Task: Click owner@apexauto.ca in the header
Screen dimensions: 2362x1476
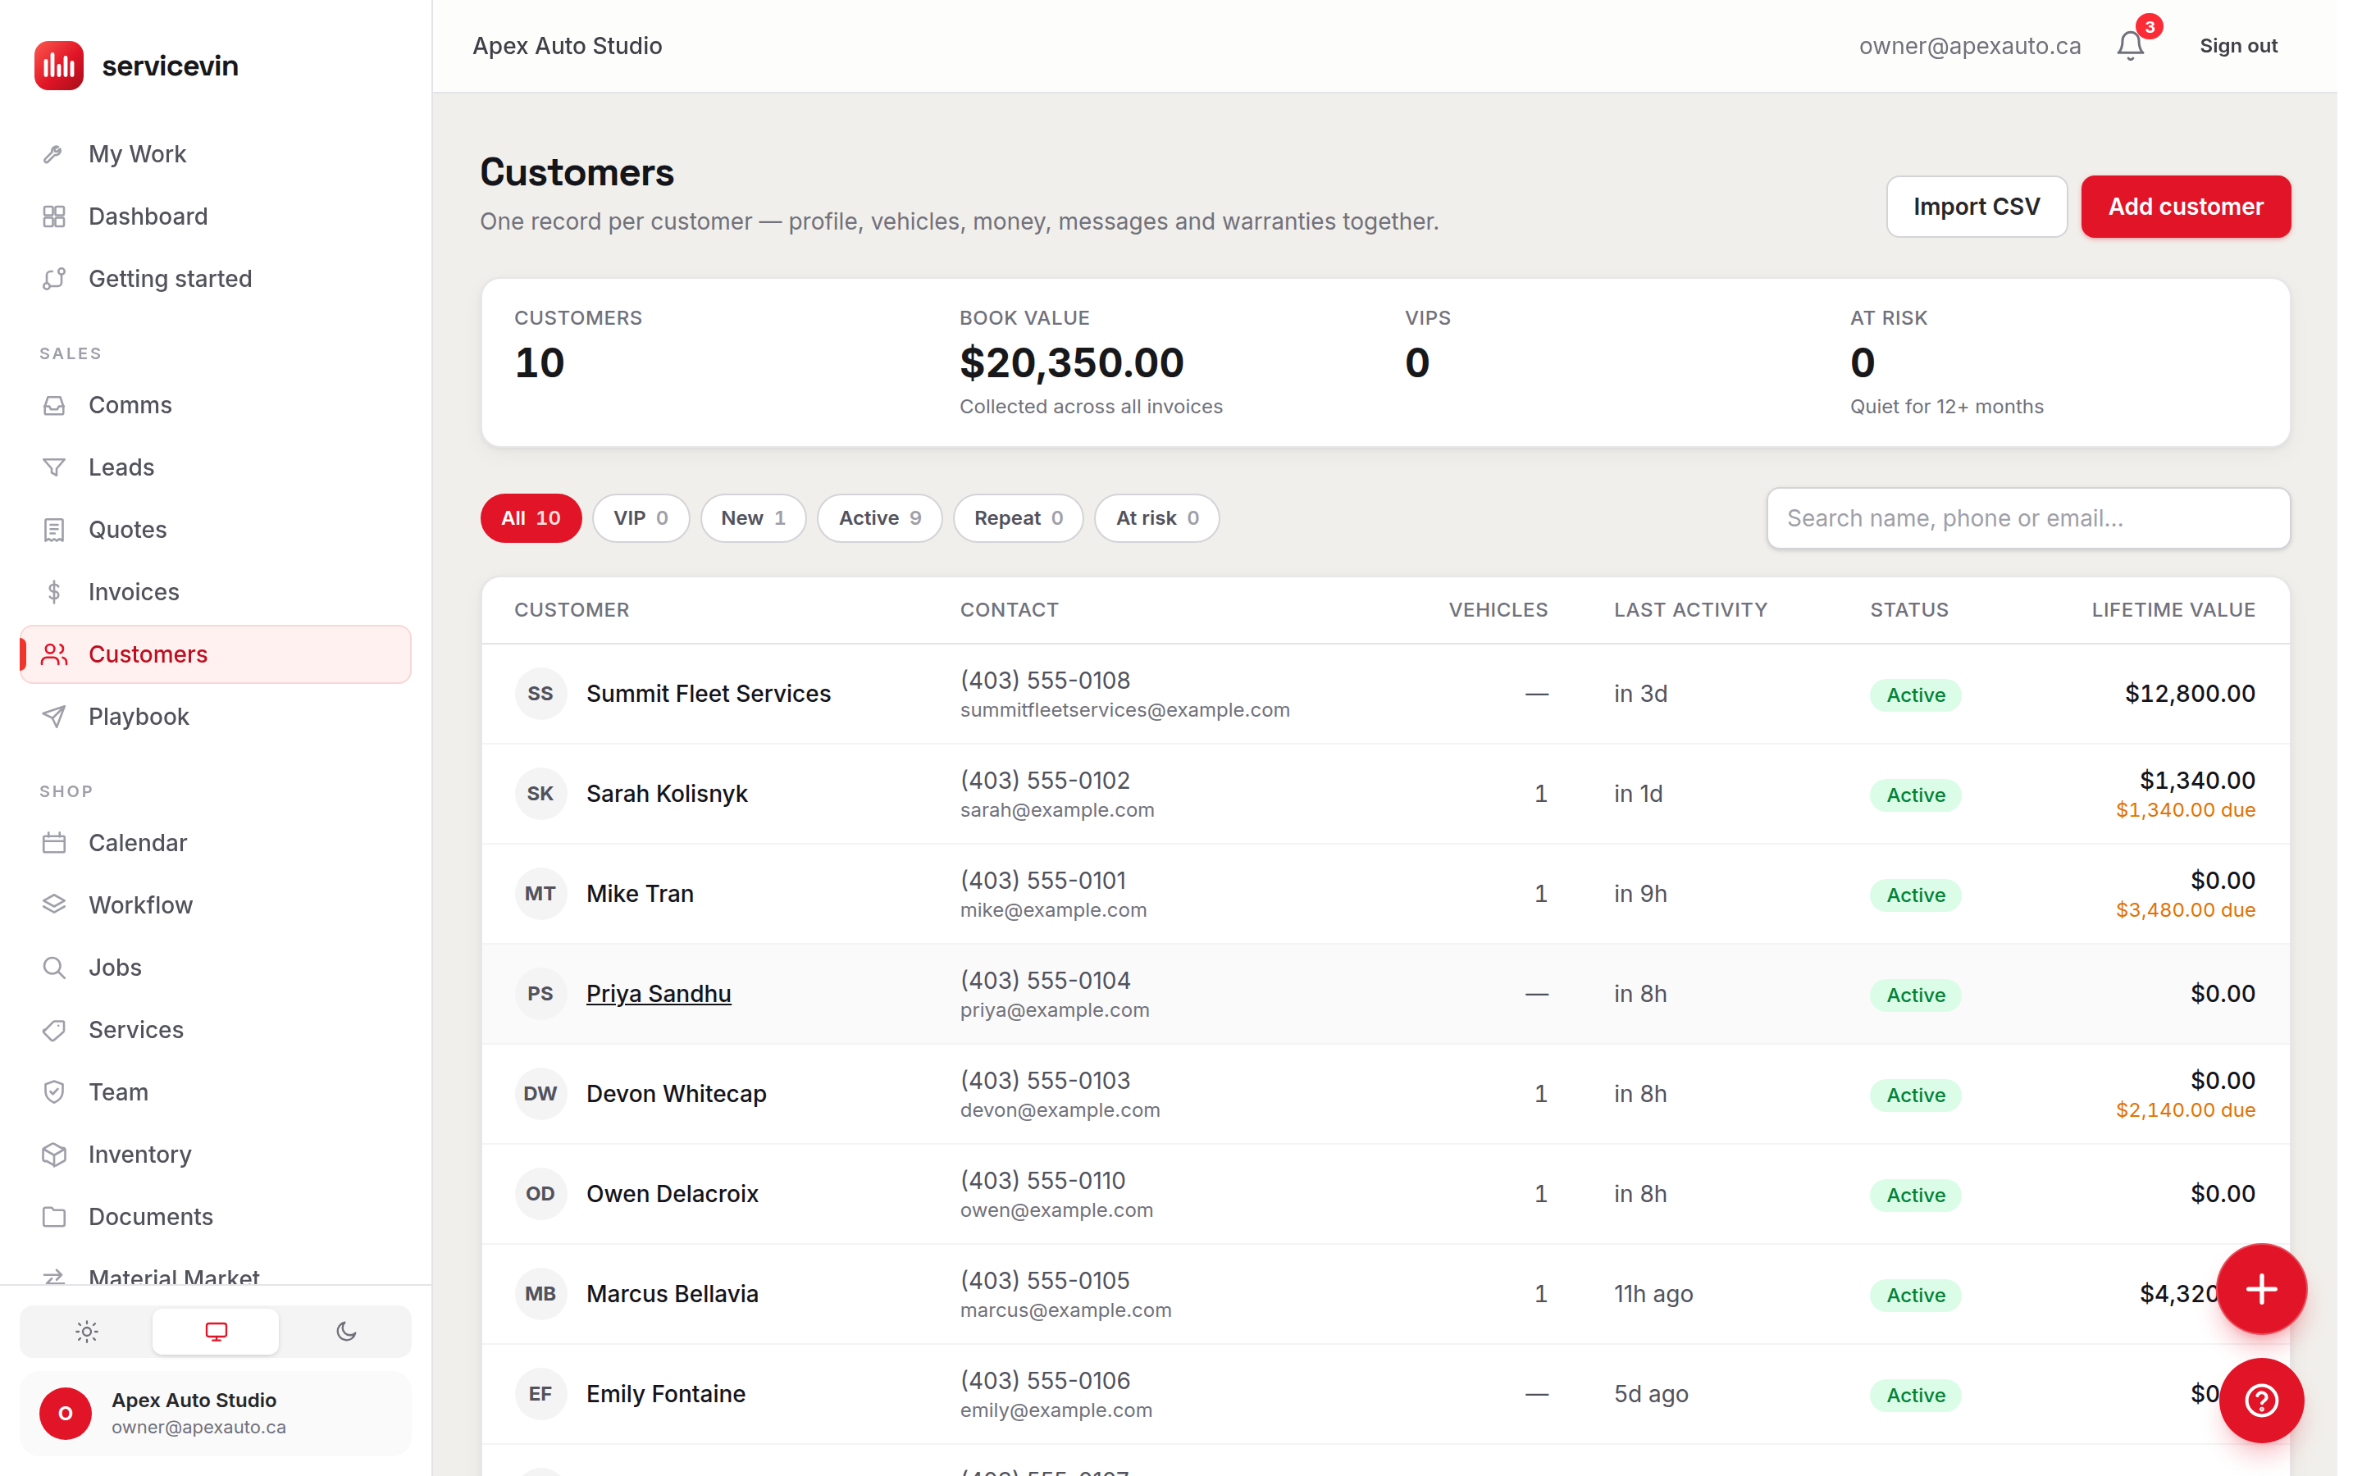Action: click(x=1970, y=46)
